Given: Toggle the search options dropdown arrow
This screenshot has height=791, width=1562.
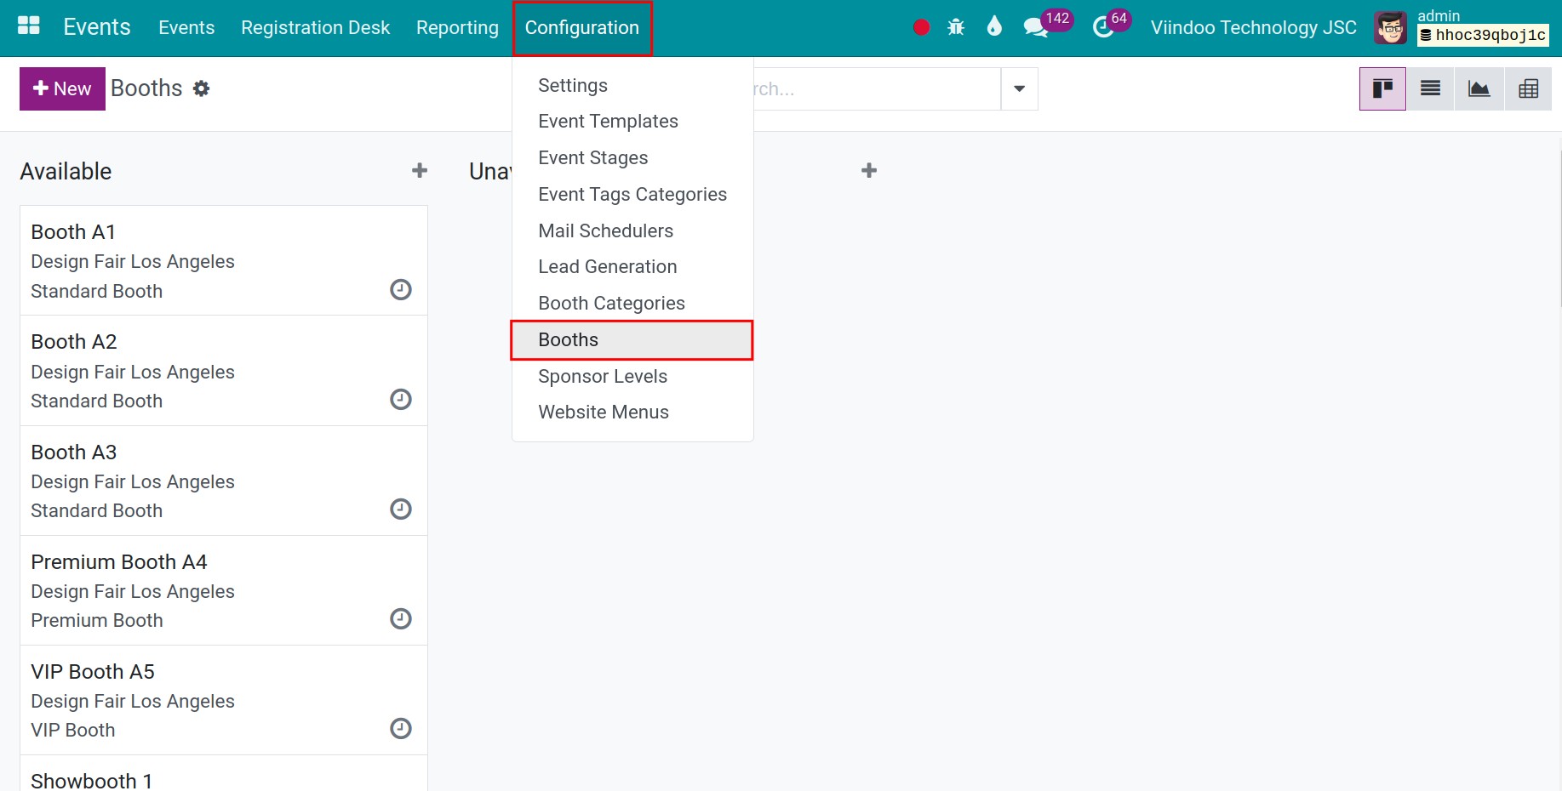Looking at the screenshot, I should [1019, 88].
